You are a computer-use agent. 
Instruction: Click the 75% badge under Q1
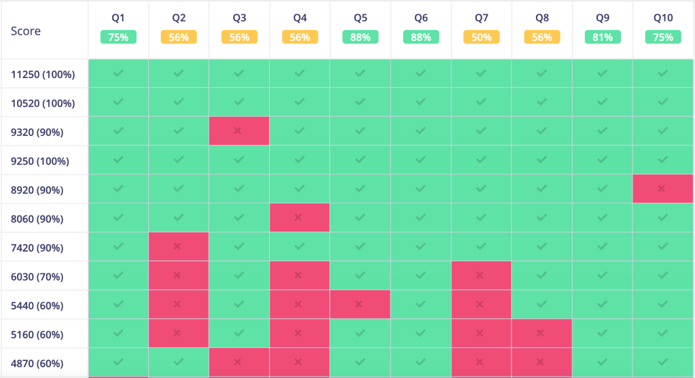(118, 37)
